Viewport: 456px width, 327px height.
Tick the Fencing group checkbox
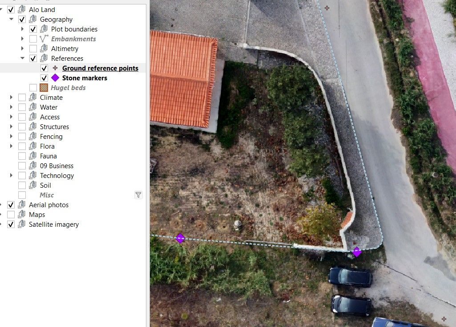pos(22,137)
